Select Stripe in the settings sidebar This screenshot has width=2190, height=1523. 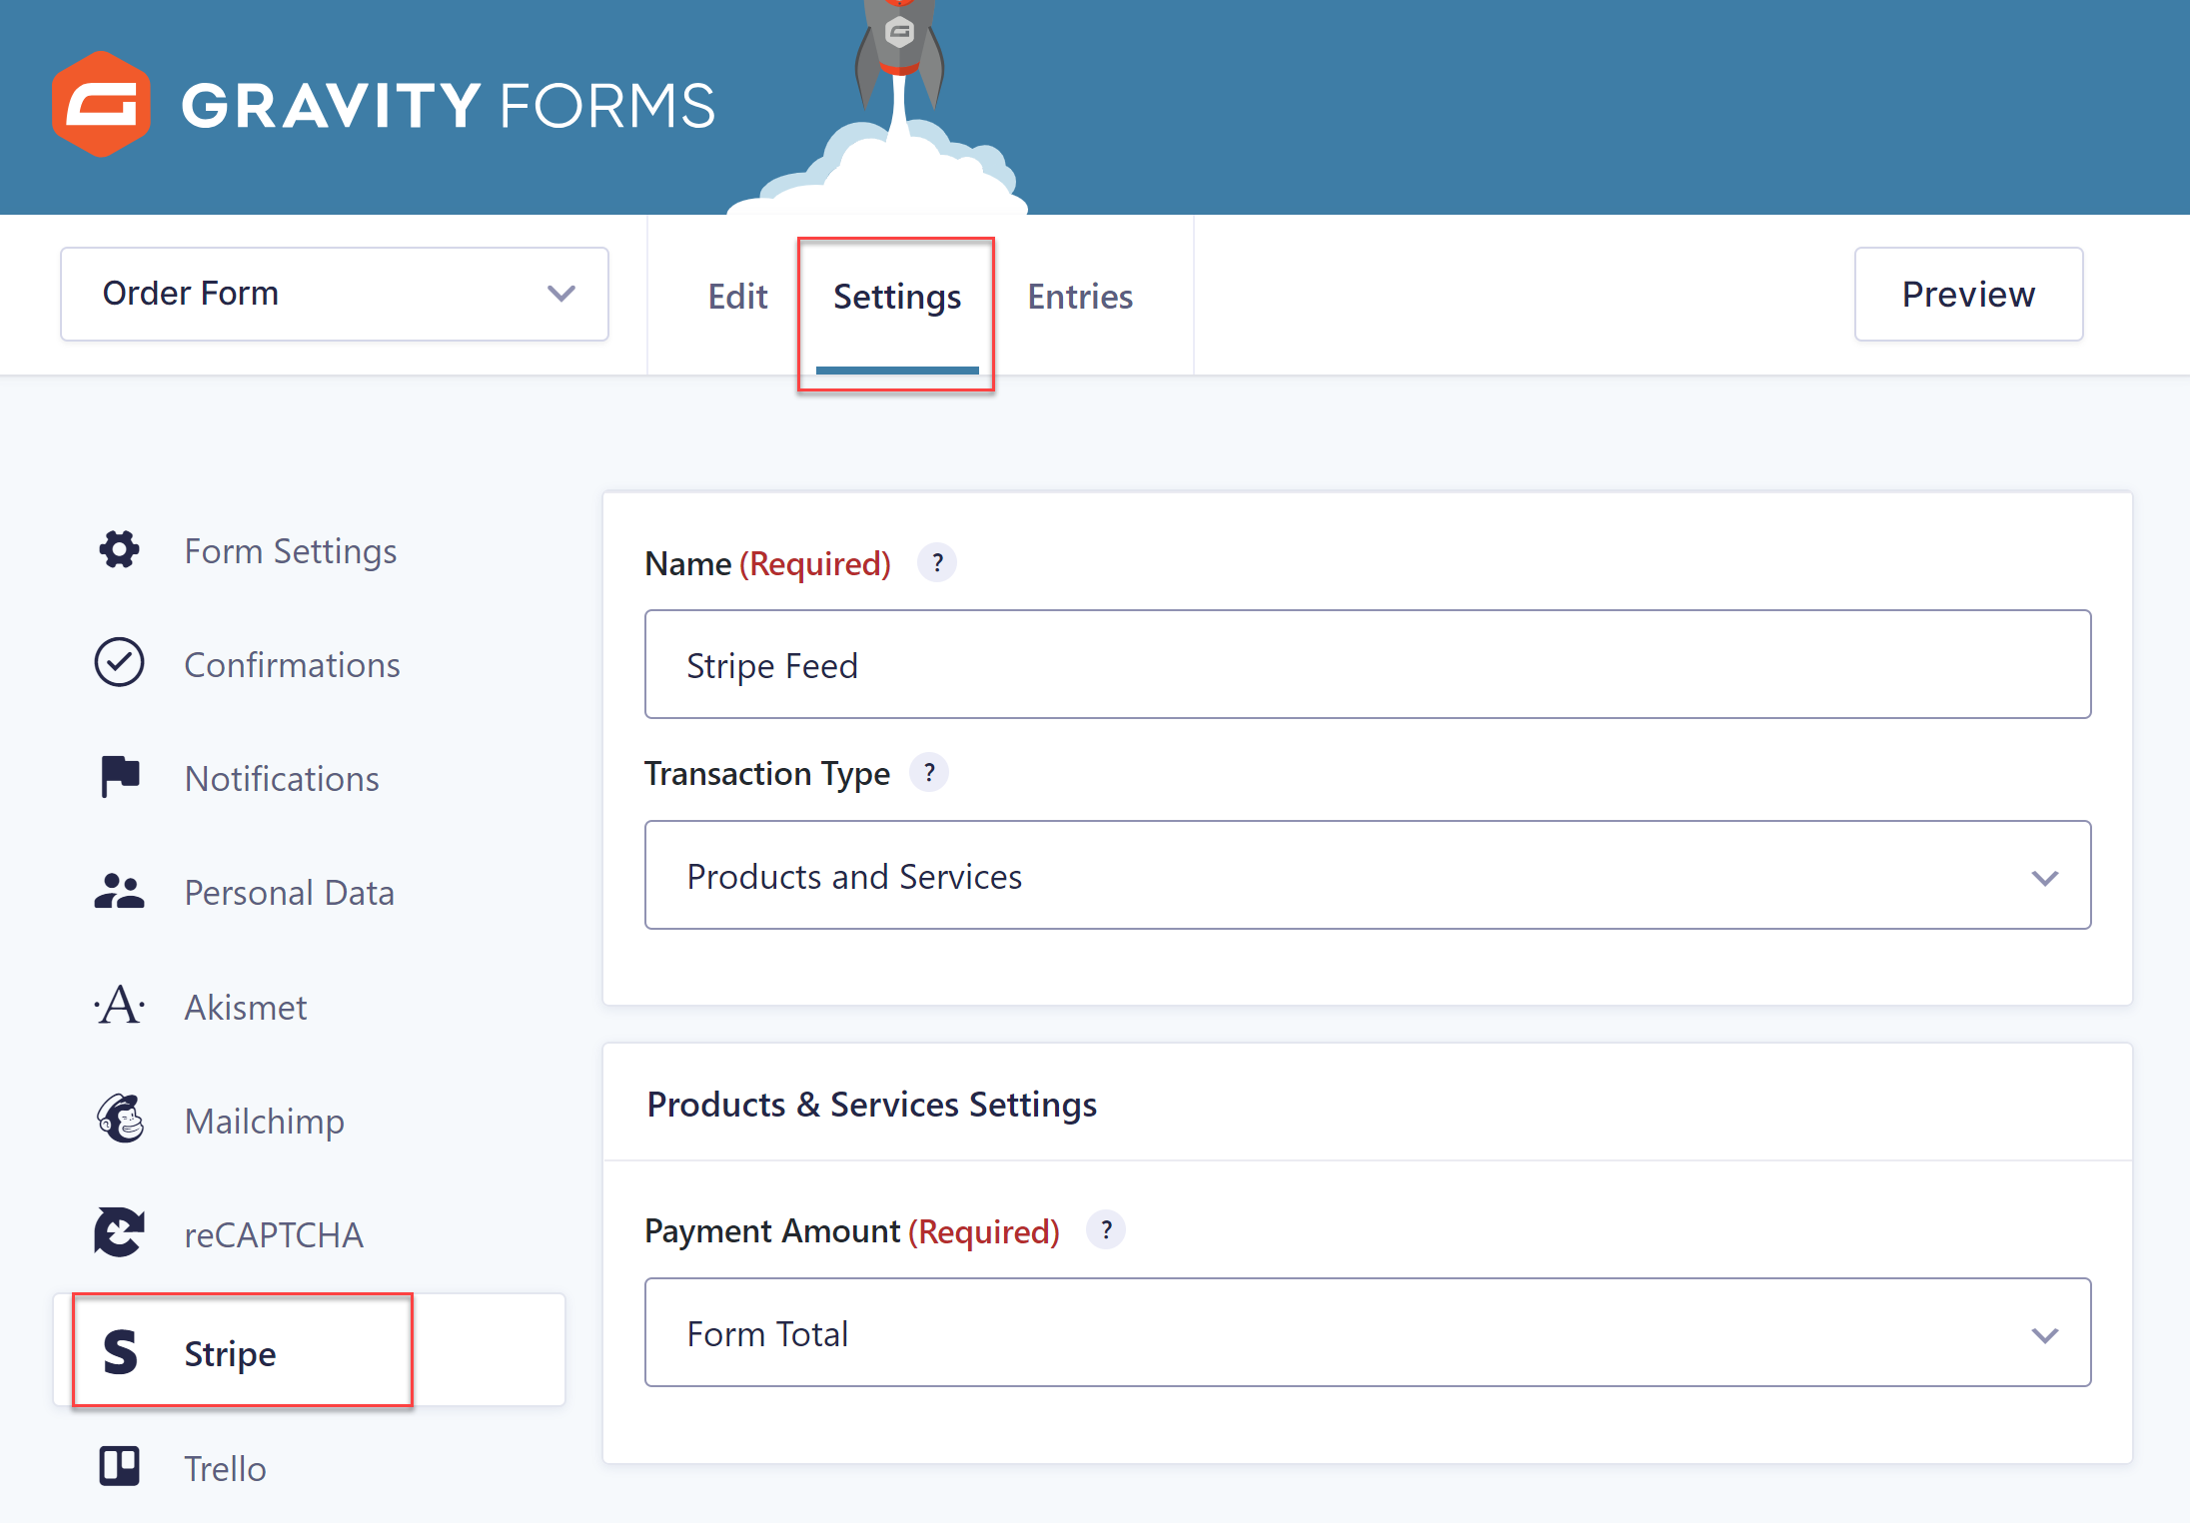[x=310, y=1350]
